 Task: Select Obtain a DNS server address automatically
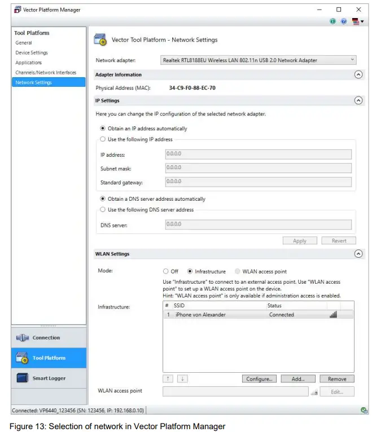[x=103, y=199]
